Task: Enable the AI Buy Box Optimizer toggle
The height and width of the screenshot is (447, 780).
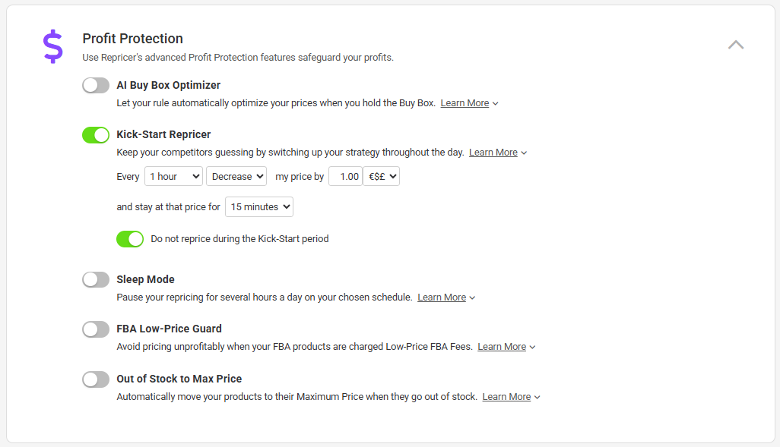Action: tap(96, 85)
